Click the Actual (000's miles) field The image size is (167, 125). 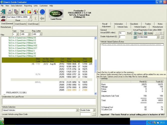(x=122, y=33)
